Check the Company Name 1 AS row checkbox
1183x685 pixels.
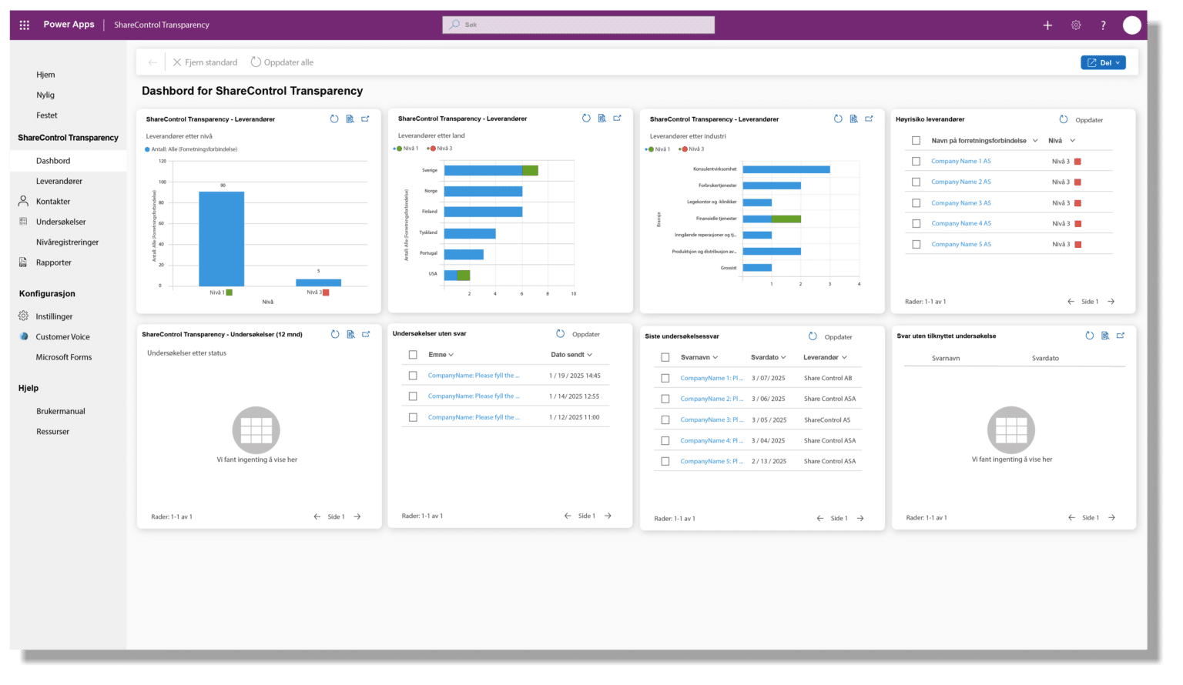[x=916, y=160]
